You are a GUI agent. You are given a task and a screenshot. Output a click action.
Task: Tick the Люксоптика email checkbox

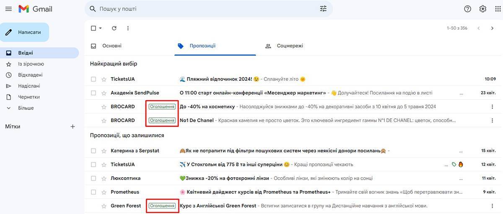(93, 178)
